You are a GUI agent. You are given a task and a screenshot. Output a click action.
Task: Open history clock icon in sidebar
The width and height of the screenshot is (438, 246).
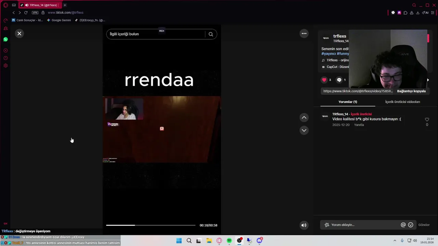pos(5,58)
